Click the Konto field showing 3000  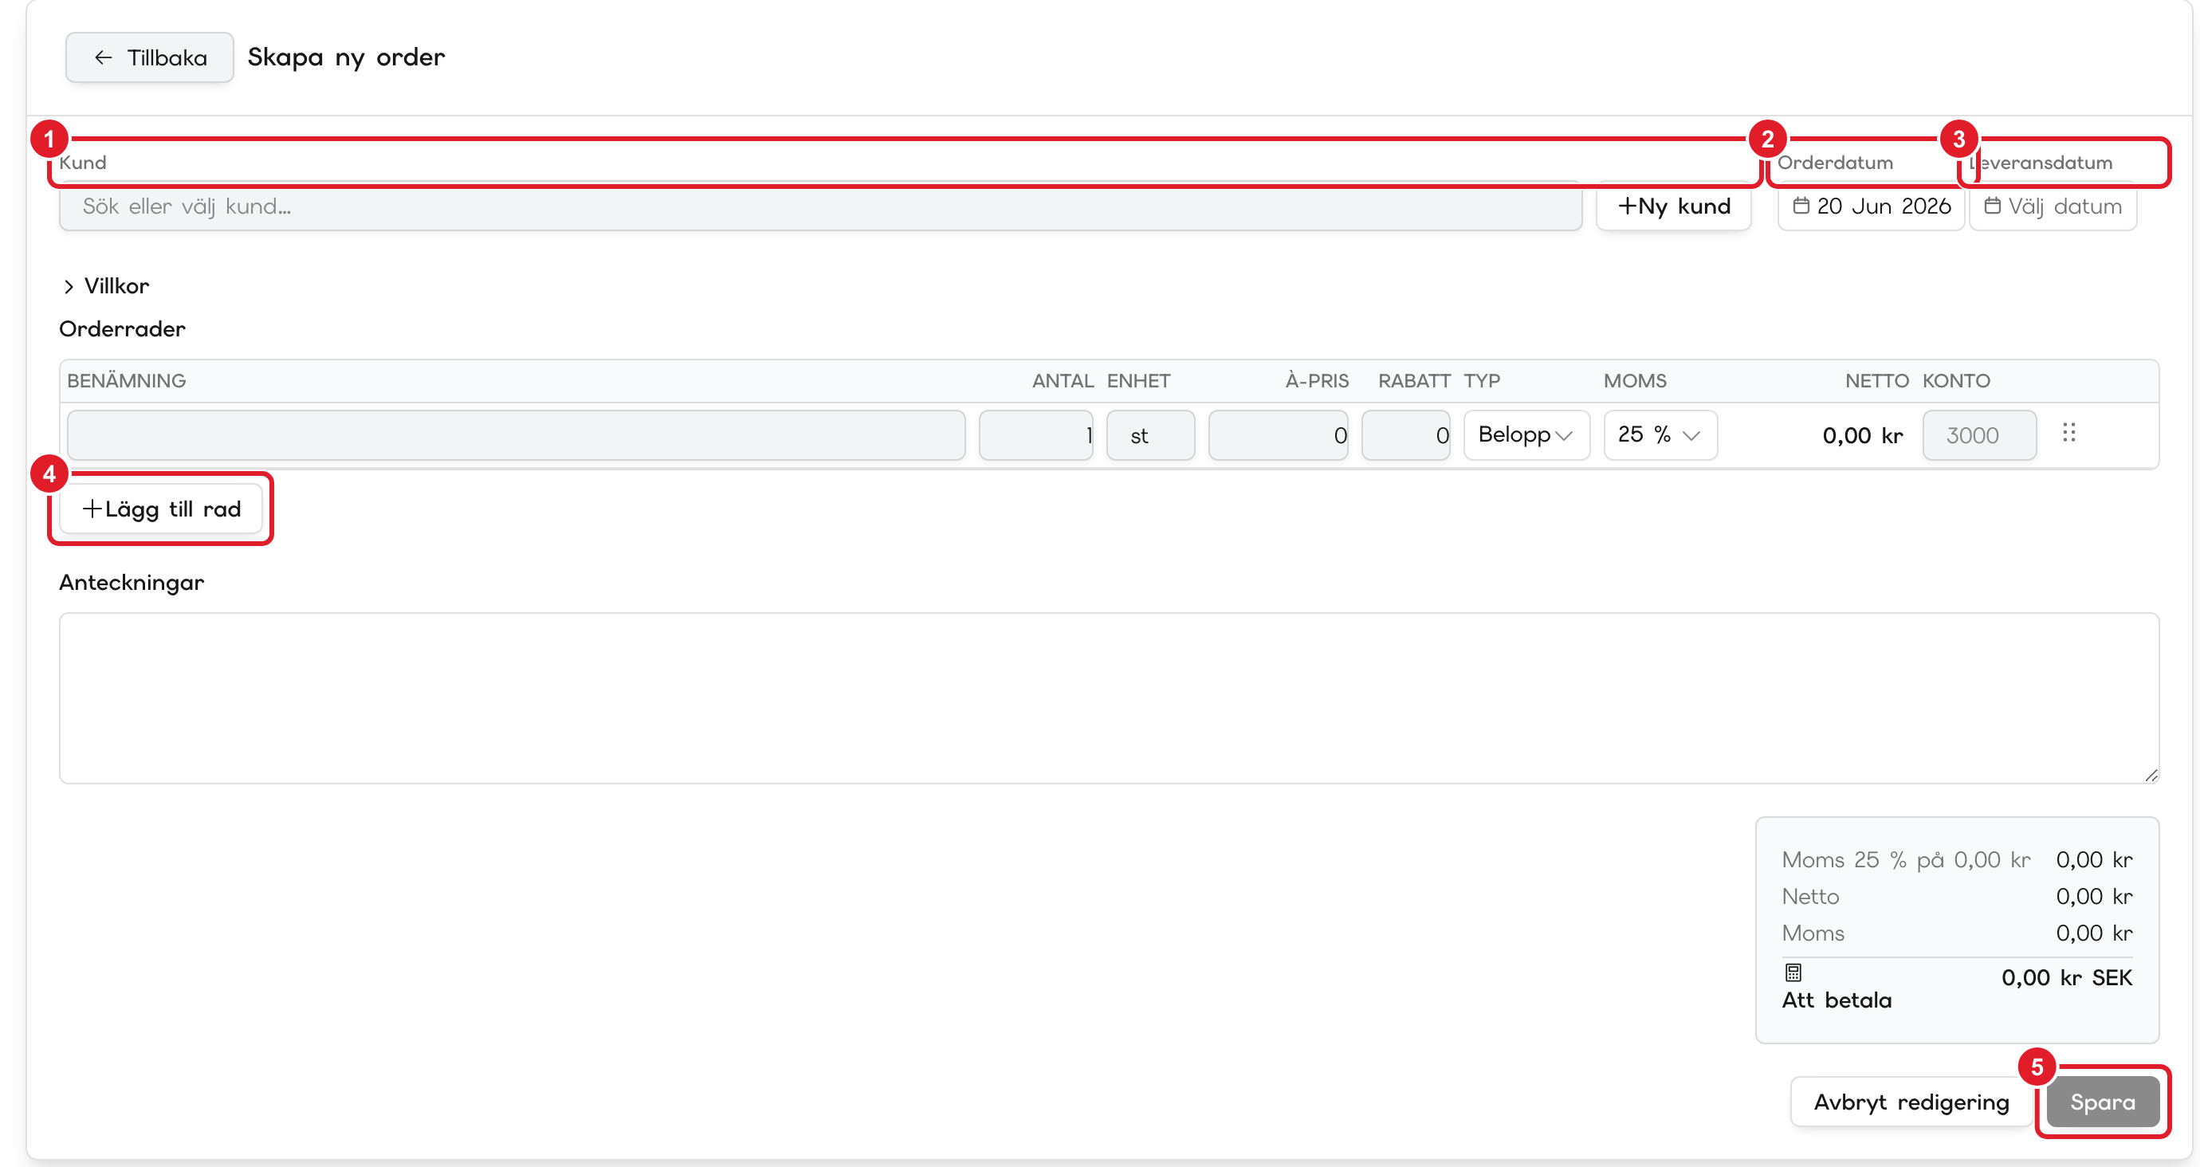pyautogui.click(x=1978, y=435)
